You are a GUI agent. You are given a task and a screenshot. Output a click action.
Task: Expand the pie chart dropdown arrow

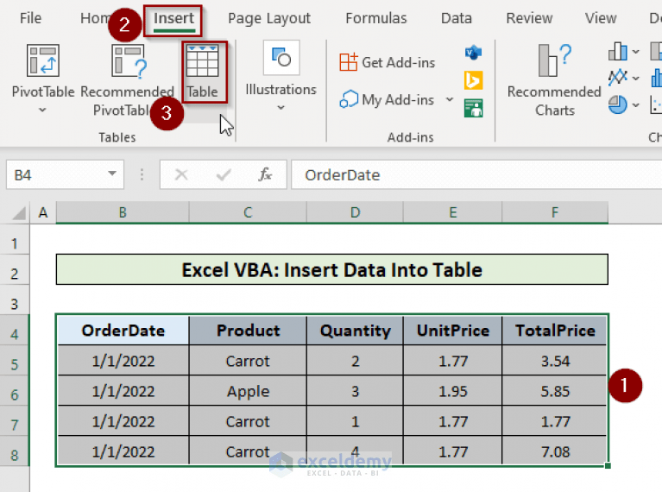(x=636, y=104)
